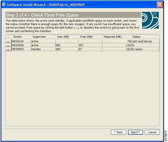Screen dimensions: 168x142
Task: Click the ellipsis column header
Action: click(x=8, y=37)
